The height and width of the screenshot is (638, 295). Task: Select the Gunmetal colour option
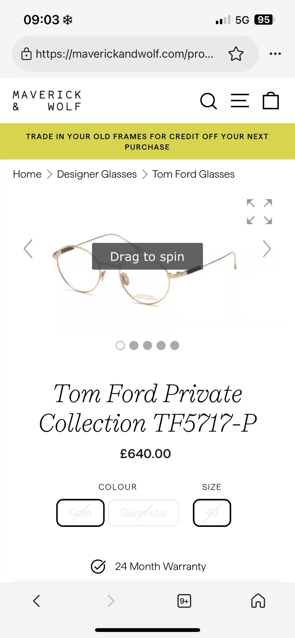(x=144, y=513)
